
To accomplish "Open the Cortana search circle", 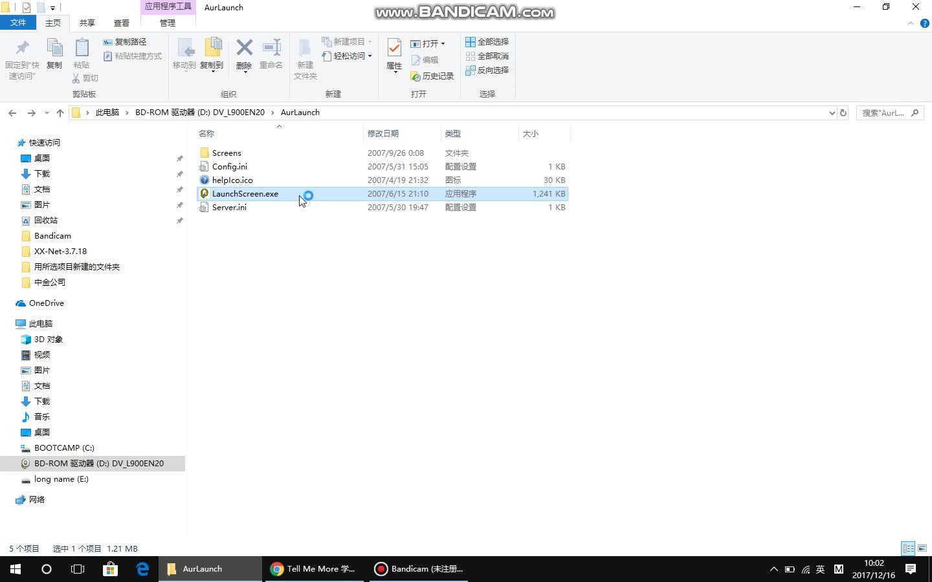I will 47,569.
